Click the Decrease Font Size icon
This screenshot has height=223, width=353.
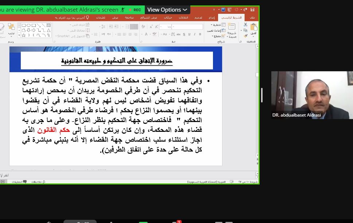tap(151, 27)
